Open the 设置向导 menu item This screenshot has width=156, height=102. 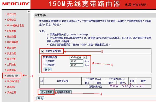(11, 20)
